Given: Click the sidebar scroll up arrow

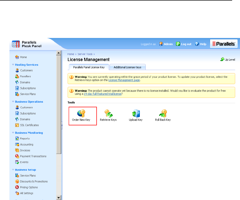Looking at the screenshot, I should 59,53.
